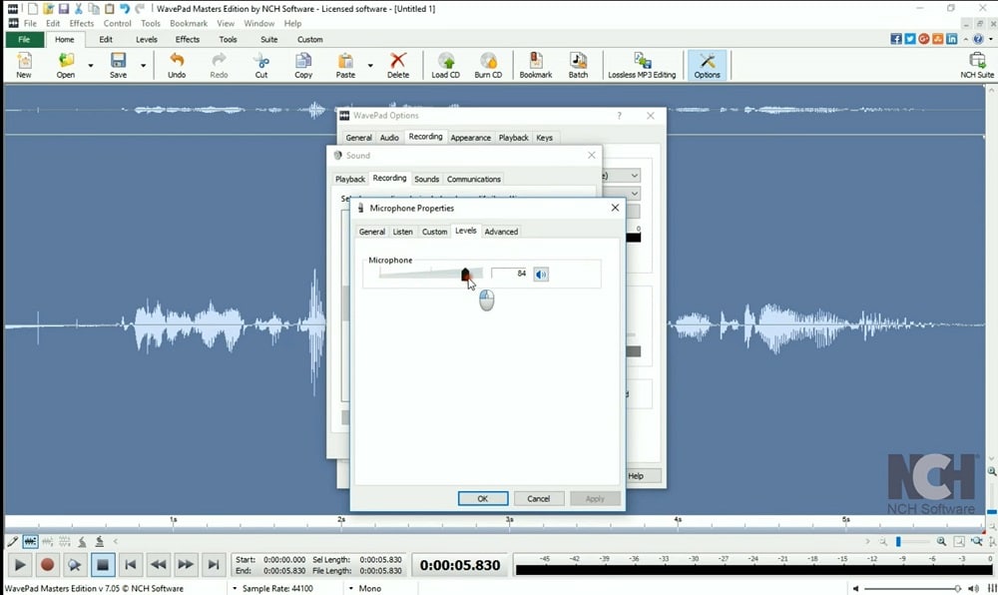This screenshot has height=595, width=998.
Task: Click the Twitter share icon
Action: (x=910, y=40)
